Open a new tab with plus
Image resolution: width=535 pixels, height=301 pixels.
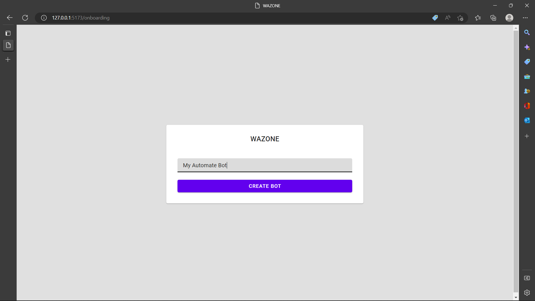point(8,60)
